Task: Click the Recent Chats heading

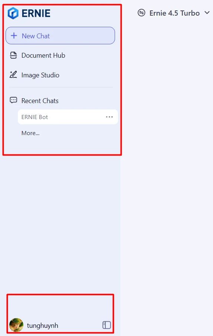Action: pyautogui.click(x=40, y=100)
